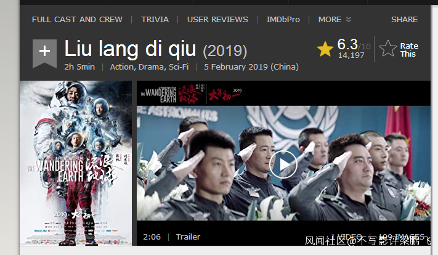
Task: Open FULL CAST AND CREW page
Action: (77, 20)
